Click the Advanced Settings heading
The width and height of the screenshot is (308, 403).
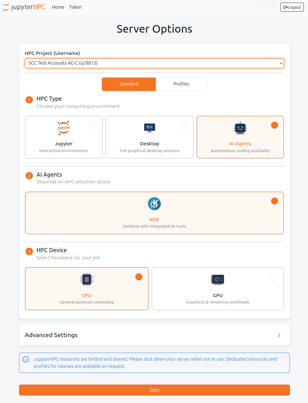coord(51,335)
